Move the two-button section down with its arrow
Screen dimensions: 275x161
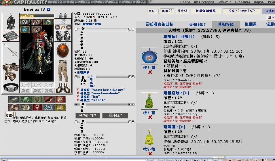click(133, 104)
